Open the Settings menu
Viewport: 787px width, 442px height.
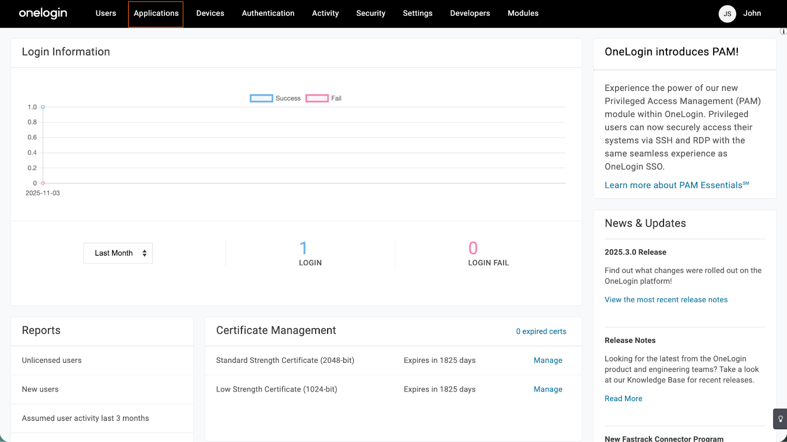418,13
